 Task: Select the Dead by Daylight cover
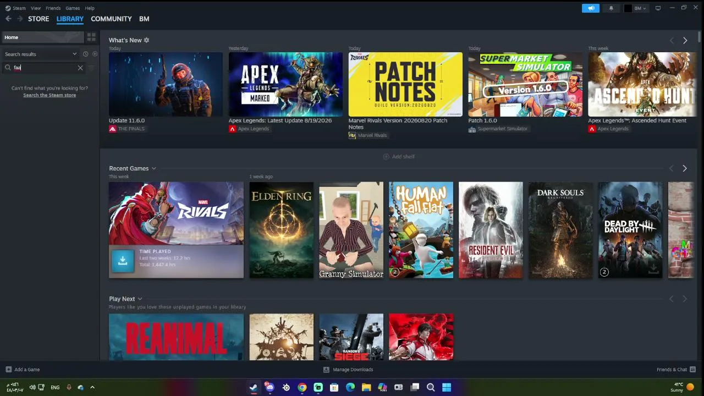[x=631, y=230]
